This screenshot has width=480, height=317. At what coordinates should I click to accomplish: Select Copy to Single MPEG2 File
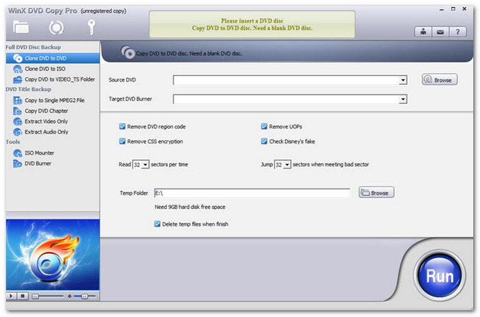(53, 100)
